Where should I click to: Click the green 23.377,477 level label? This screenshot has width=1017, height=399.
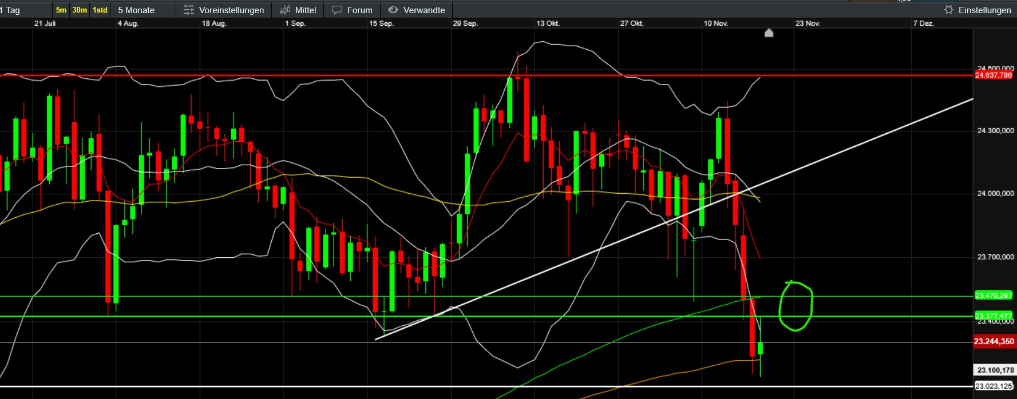coord(994,316)
